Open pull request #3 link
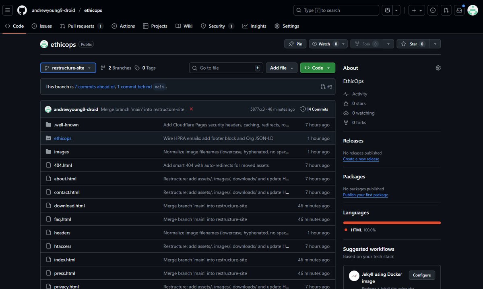This screenshot has height=289, width=483. tap(326, 87)
